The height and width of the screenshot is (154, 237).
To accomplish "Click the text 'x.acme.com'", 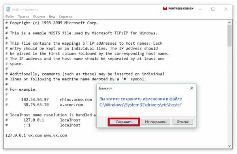I will (71, 105).
